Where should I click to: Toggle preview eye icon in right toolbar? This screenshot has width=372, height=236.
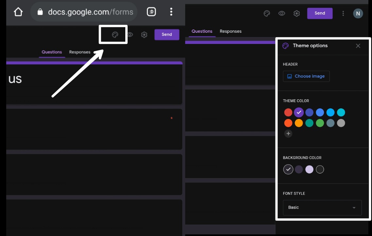[x=282, y=13]
